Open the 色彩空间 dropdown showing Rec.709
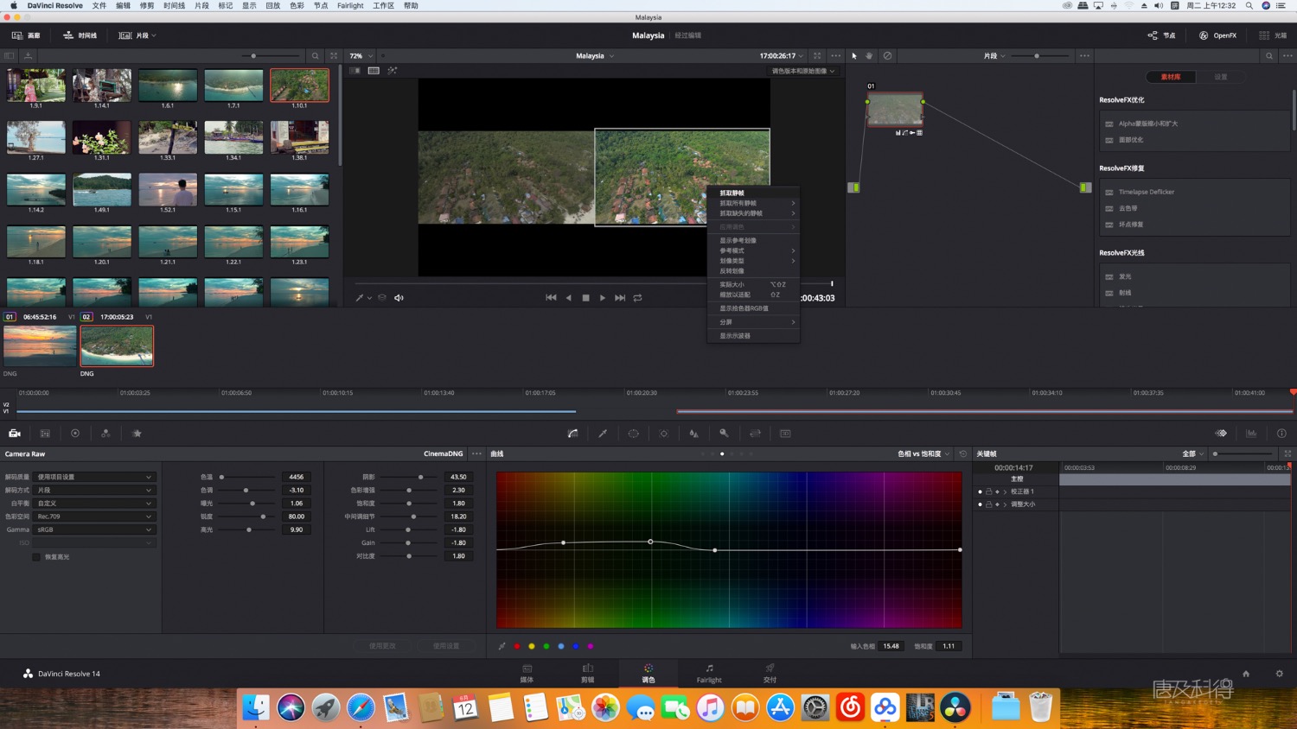Screen dimensions: 1297x729 93,517
